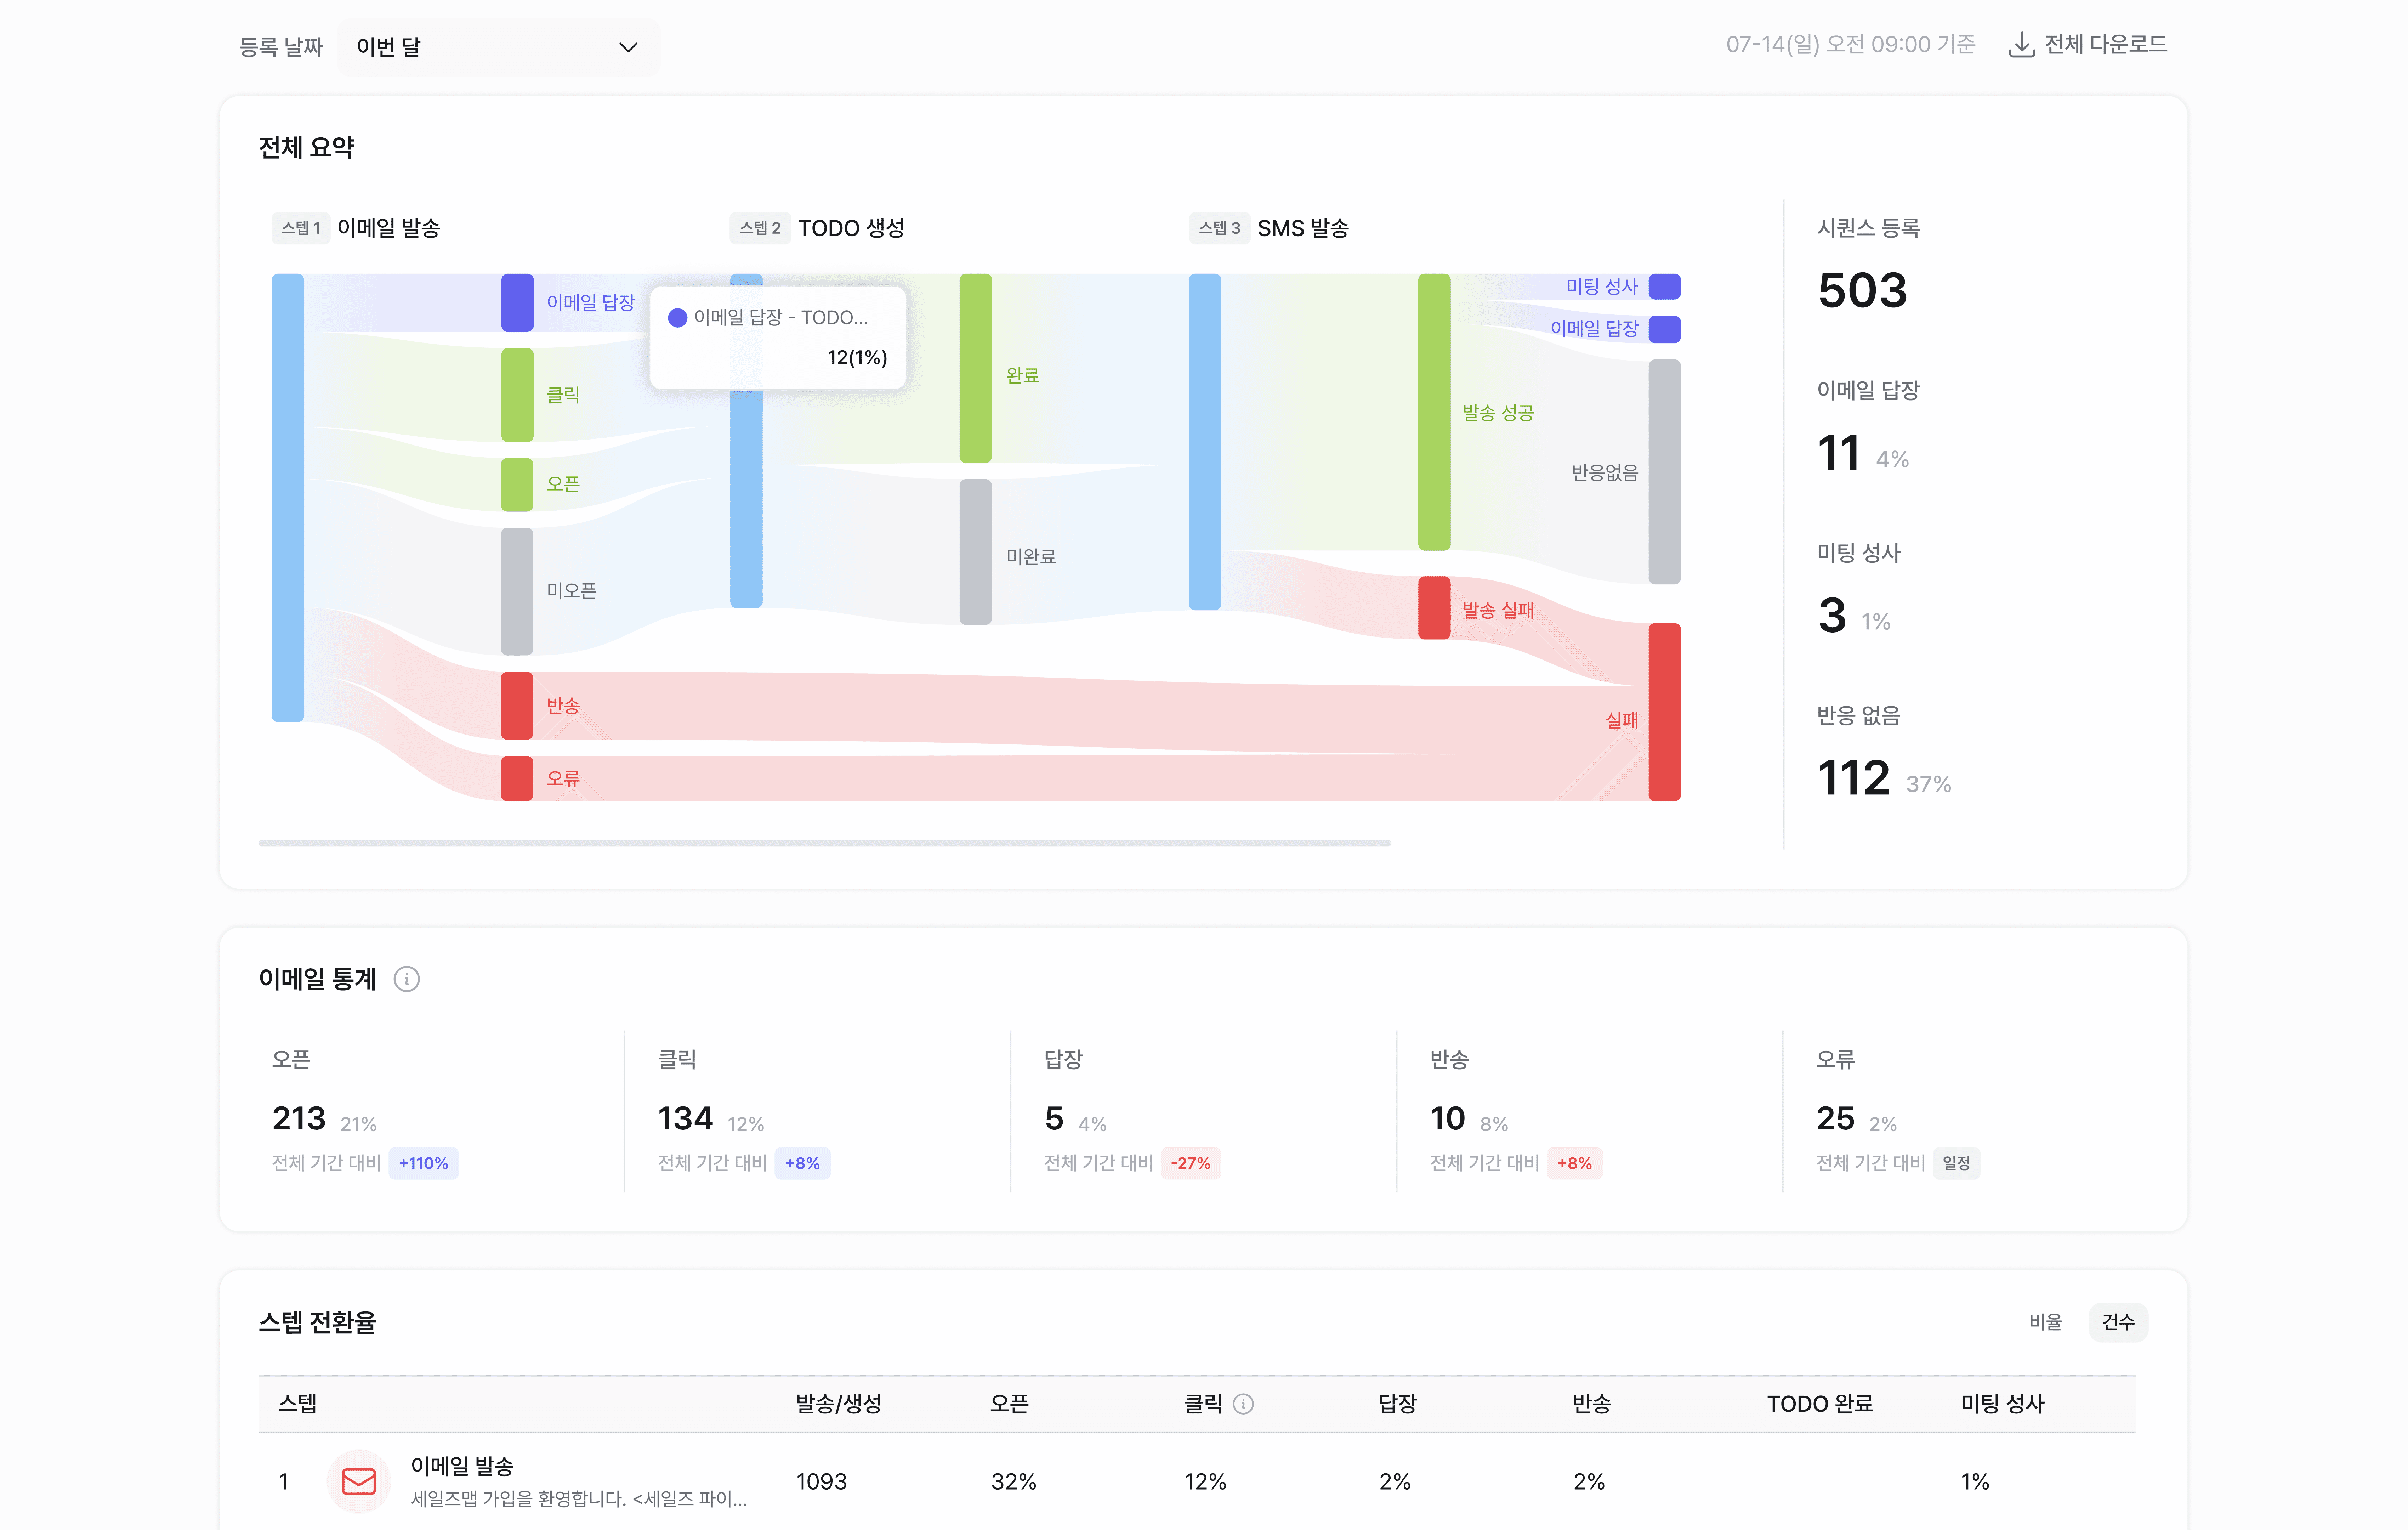Click the 이메일 발송 step row title
Screen dimensions: 2408x1530
click(462, 1466)
